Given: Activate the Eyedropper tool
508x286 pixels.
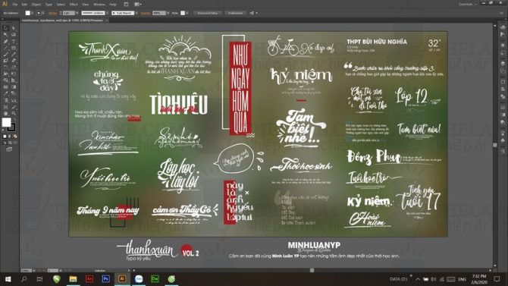Looking at the screenshot, I should pos(5,94).
